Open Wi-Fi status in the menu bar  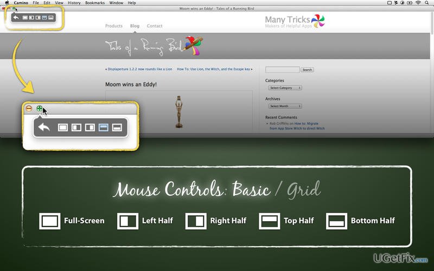[x=418, y=3]
